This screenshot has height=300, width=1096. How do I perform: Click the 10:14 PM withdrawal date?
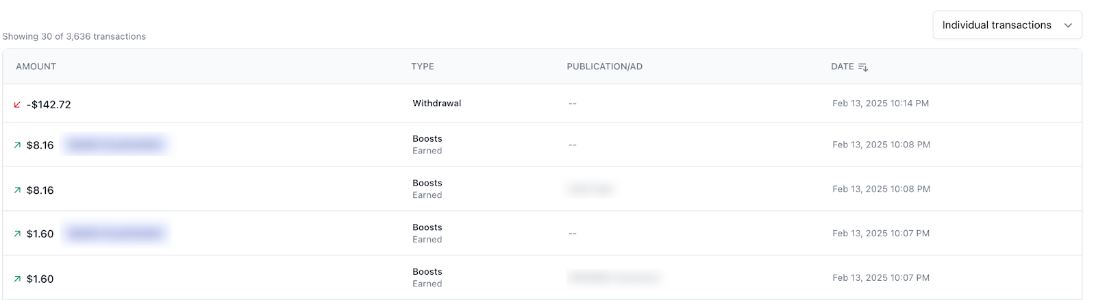[880, 103]
